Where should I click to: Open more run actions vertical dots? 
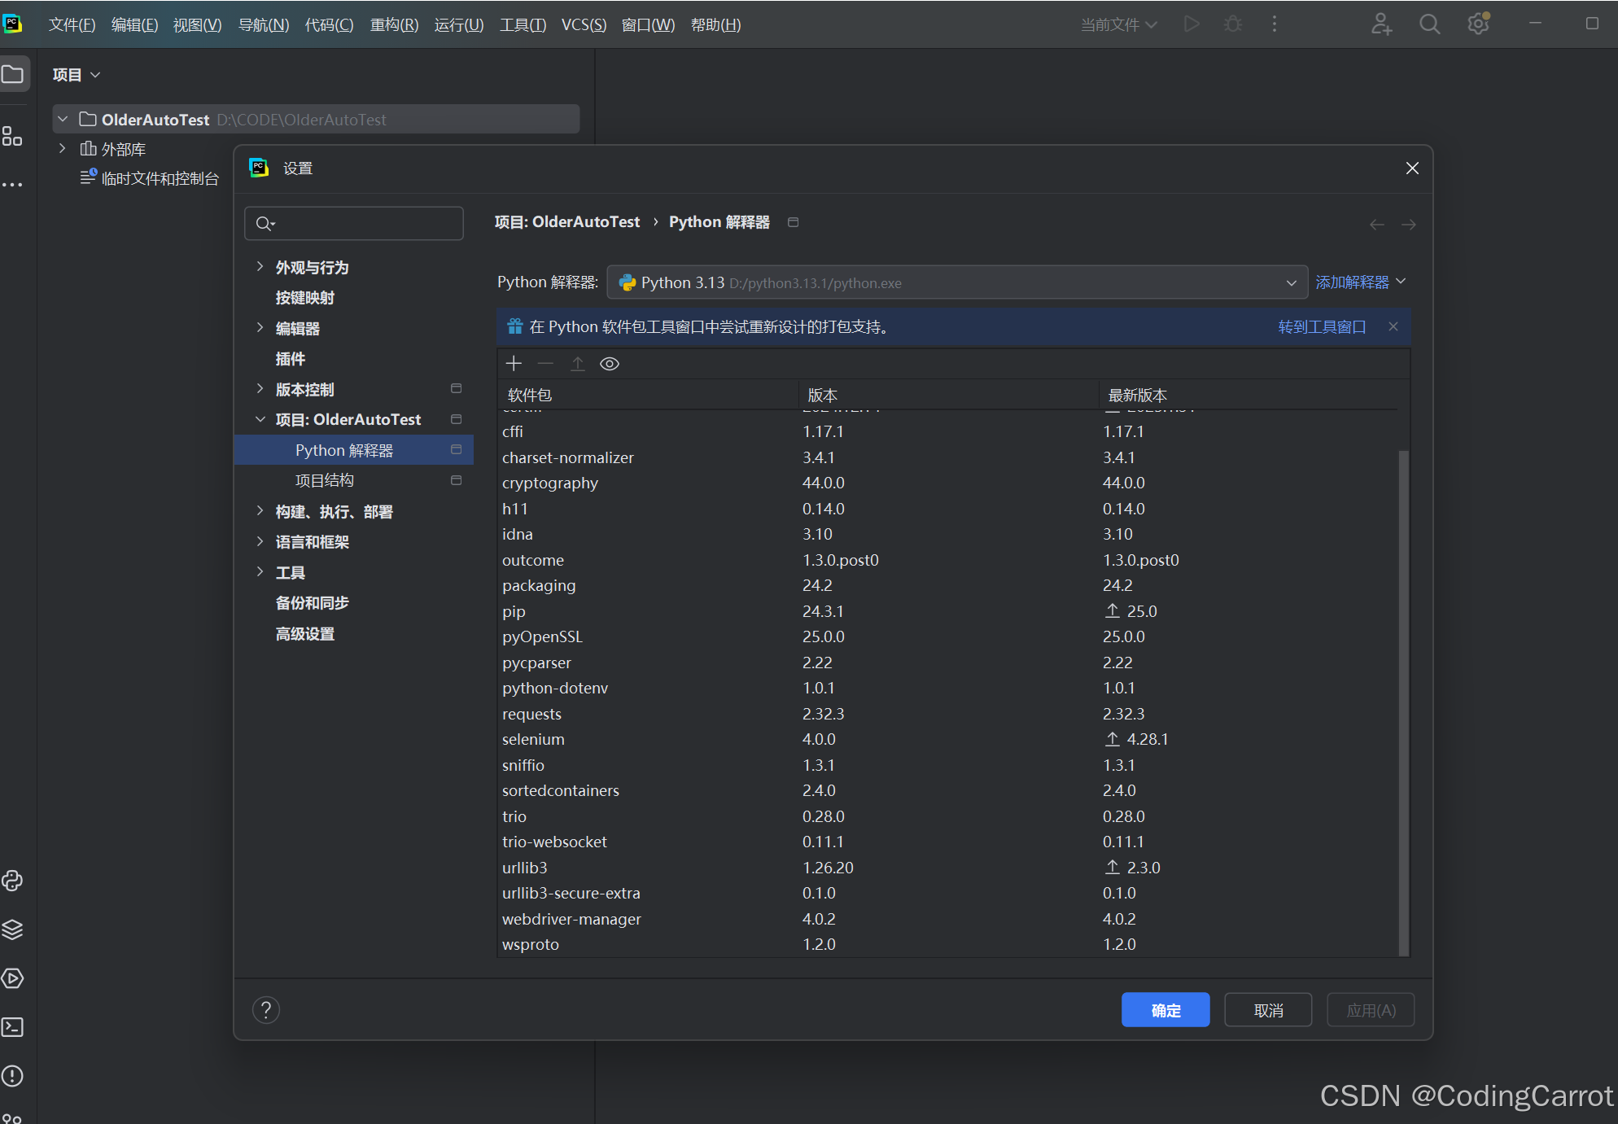click(1275, 24)
